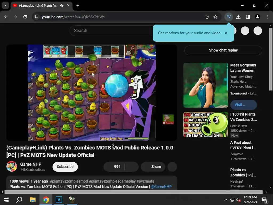Open the Plants vs Zombies taskbar icon
This screenshot has height=205, width=273.
coord(72,200)
